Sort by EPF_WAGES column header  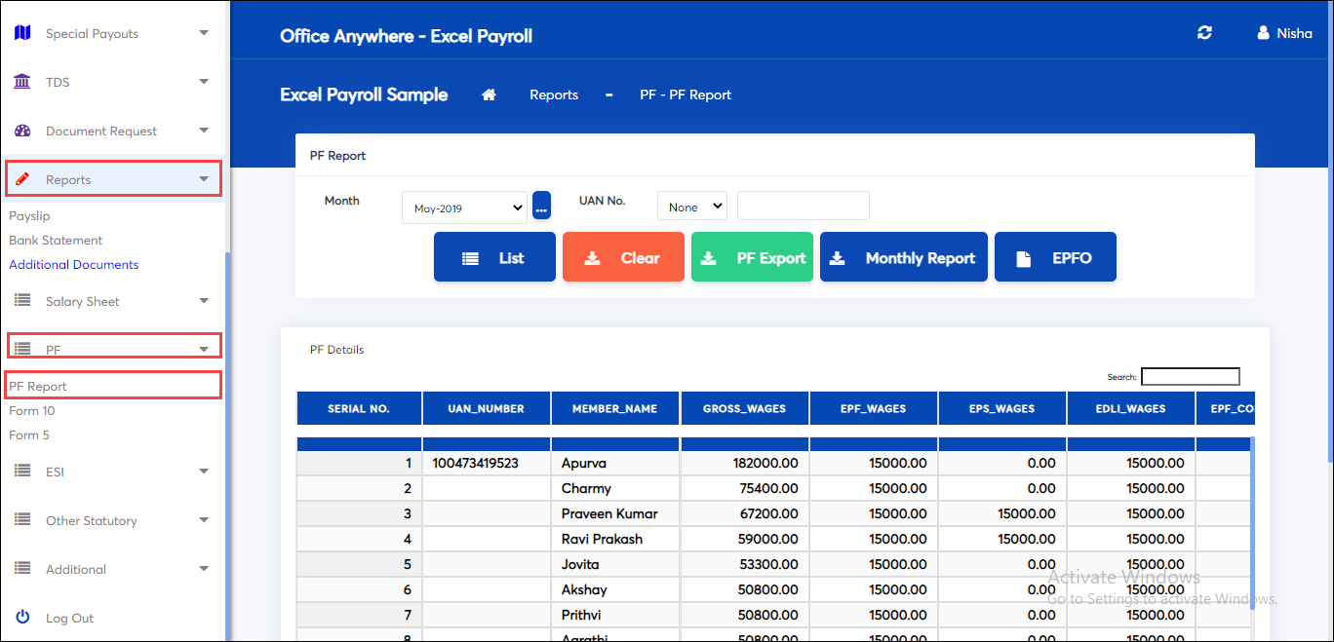[874, 409]
